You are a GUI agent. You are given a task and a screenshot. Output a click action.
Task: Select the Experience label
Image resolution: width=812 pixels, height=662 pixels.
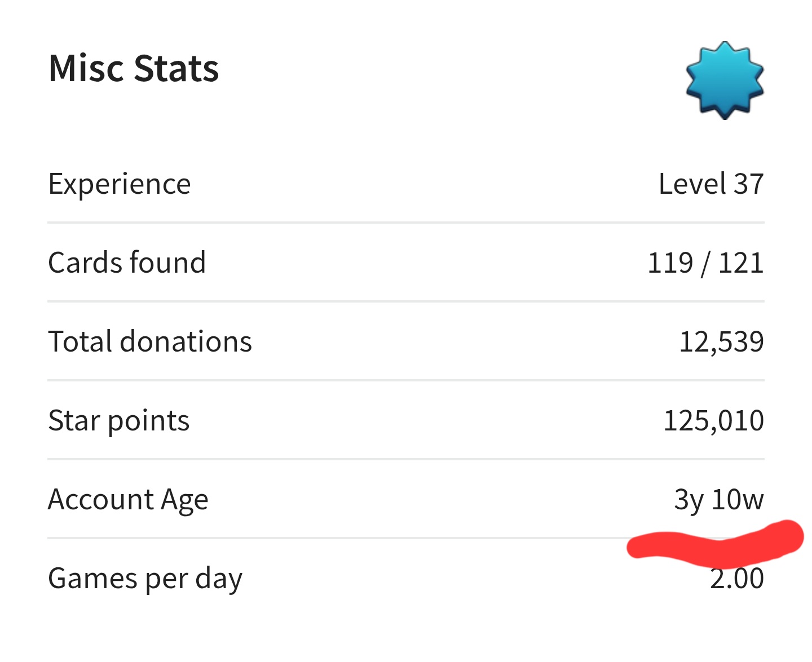coord(120,184)
